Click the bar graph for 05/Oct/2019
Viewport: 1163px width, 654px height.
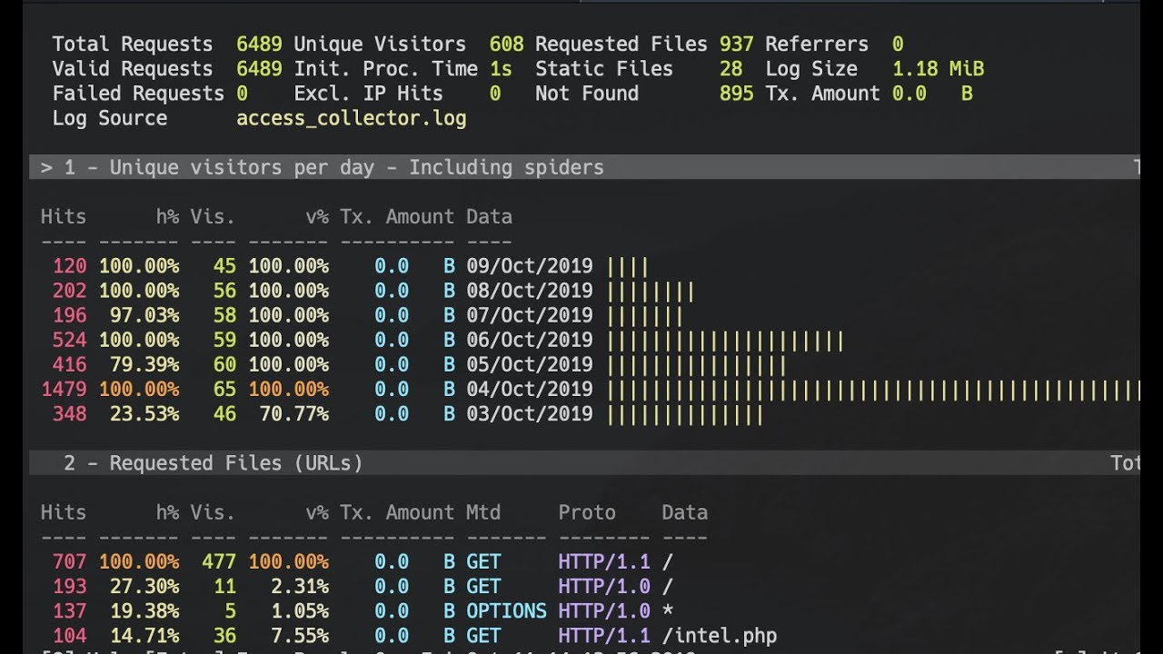(696, 365)
